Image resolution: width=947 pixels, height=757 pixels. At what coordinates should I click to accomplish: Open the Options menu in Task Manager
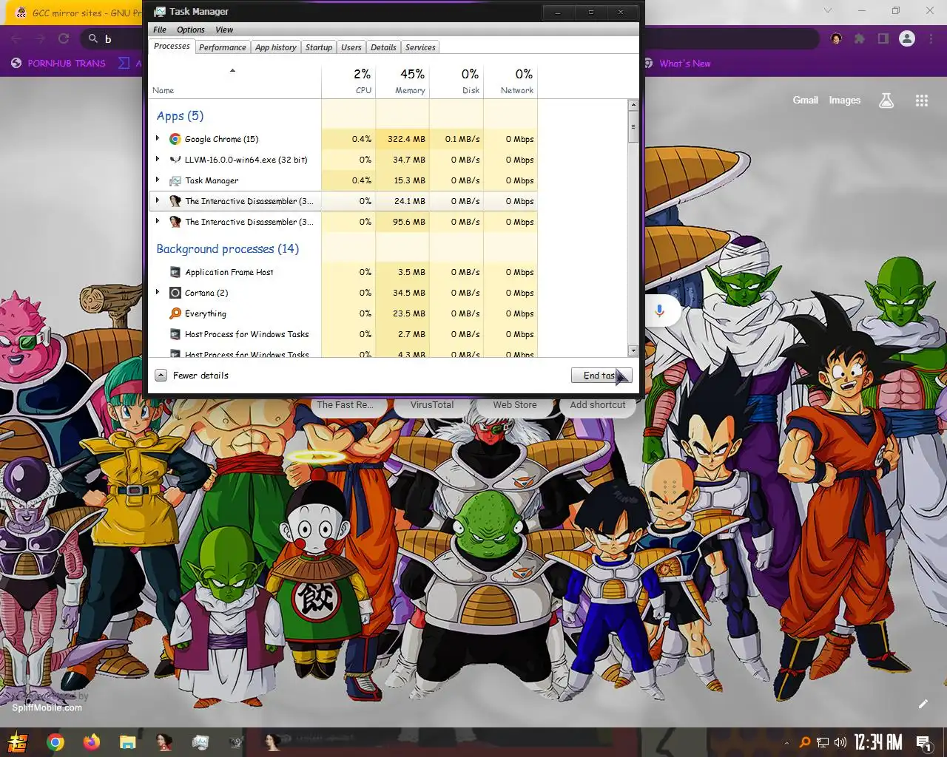point(191,30)
